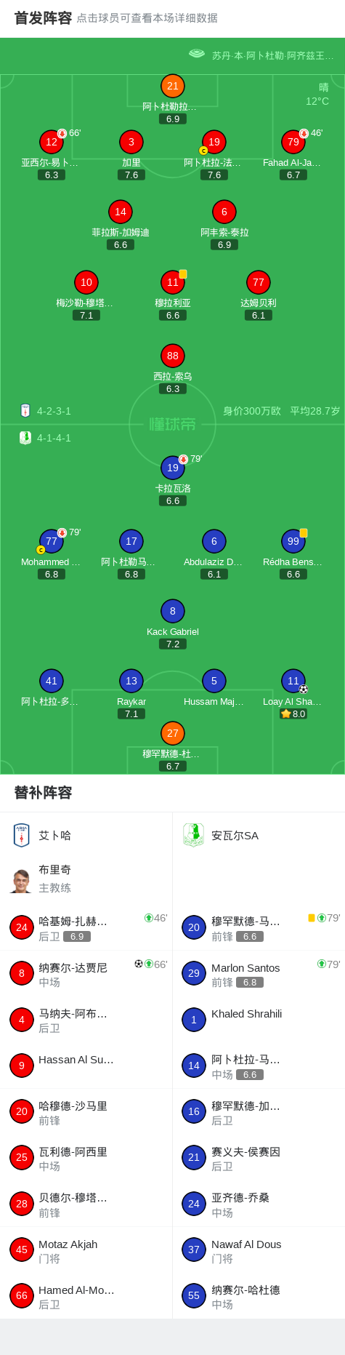345x1355 pixels.
Task: Open player 12 亚西尔 details
Action: coord(52,142)
